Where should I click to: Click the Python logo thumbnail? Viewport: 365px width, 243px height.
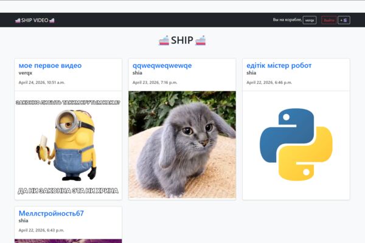point(296,145)
